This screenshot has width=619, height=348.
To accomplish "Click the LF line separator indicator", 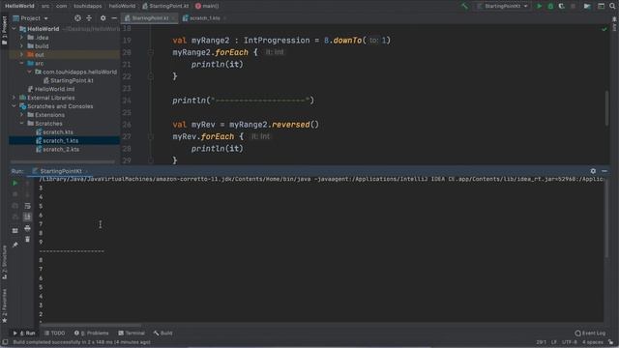I will 554,342.
